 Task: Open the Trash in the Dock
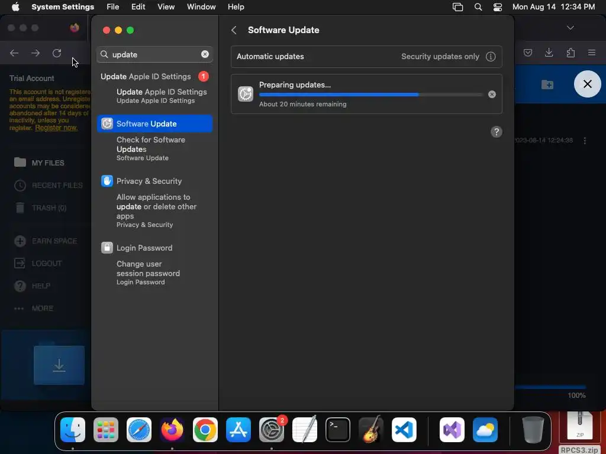pyautogui.click(x=533, y=429)
